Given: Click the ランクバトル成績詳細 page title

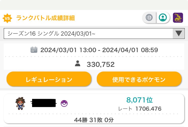Looking at the screenshot, I should coord(45,18).
